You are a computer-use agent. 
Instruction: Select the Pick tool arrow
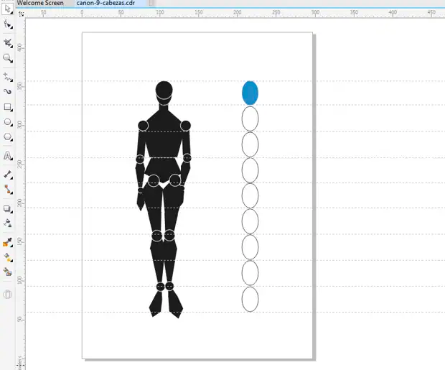coord(8,10)
